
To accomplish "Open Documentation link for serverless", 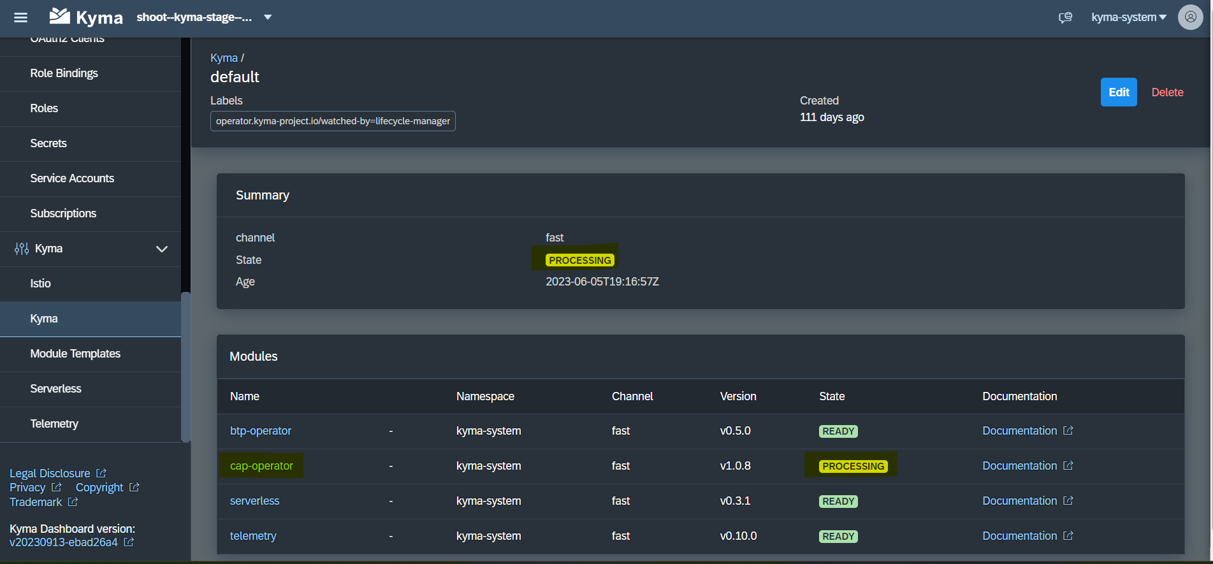I will point(1019,501).
